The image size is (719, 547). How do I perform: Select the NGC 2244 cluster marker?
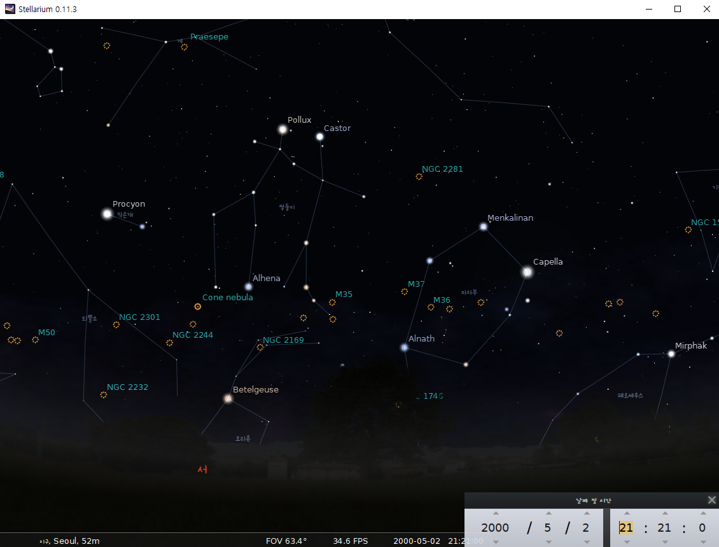[x=169, y=342]
